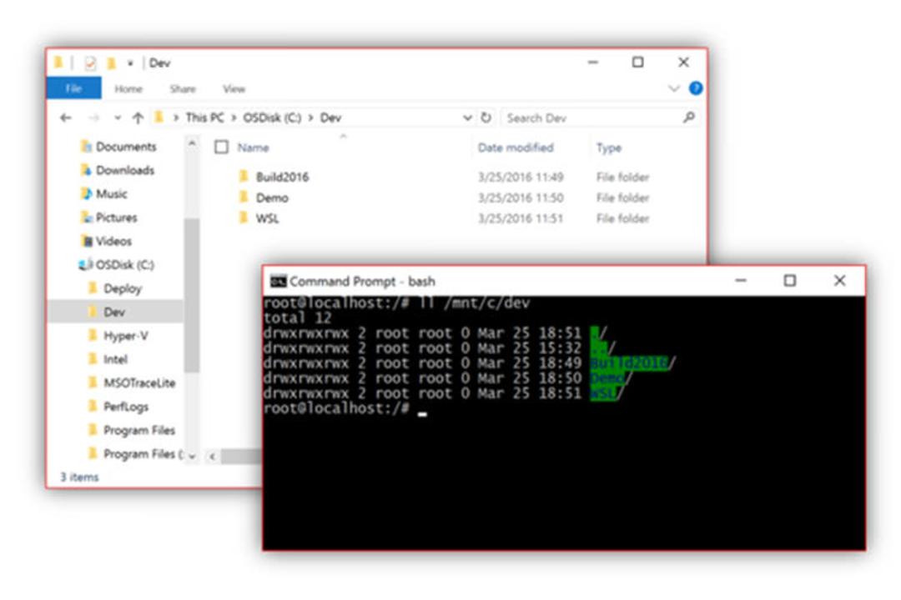
Task: Open the File ribbon tab
Action: [x=74, y=88]
